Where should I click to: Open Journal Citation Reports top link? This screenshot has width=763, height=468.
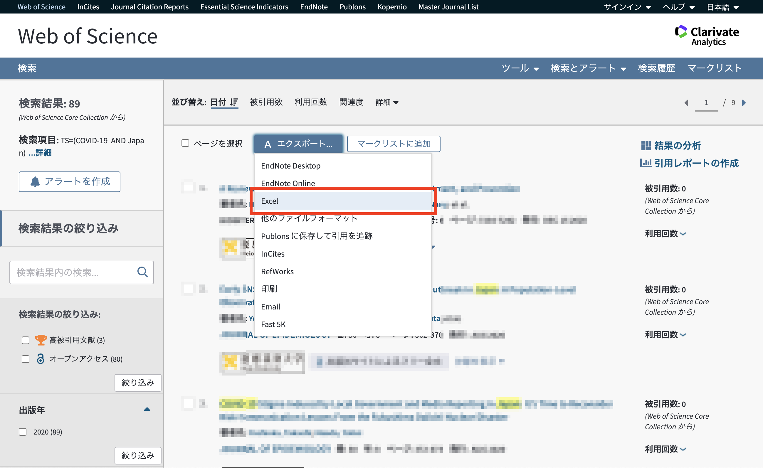[x=149, y=7]
